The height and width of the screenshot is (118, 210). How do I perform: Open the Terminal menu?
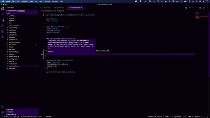[47, 1]
